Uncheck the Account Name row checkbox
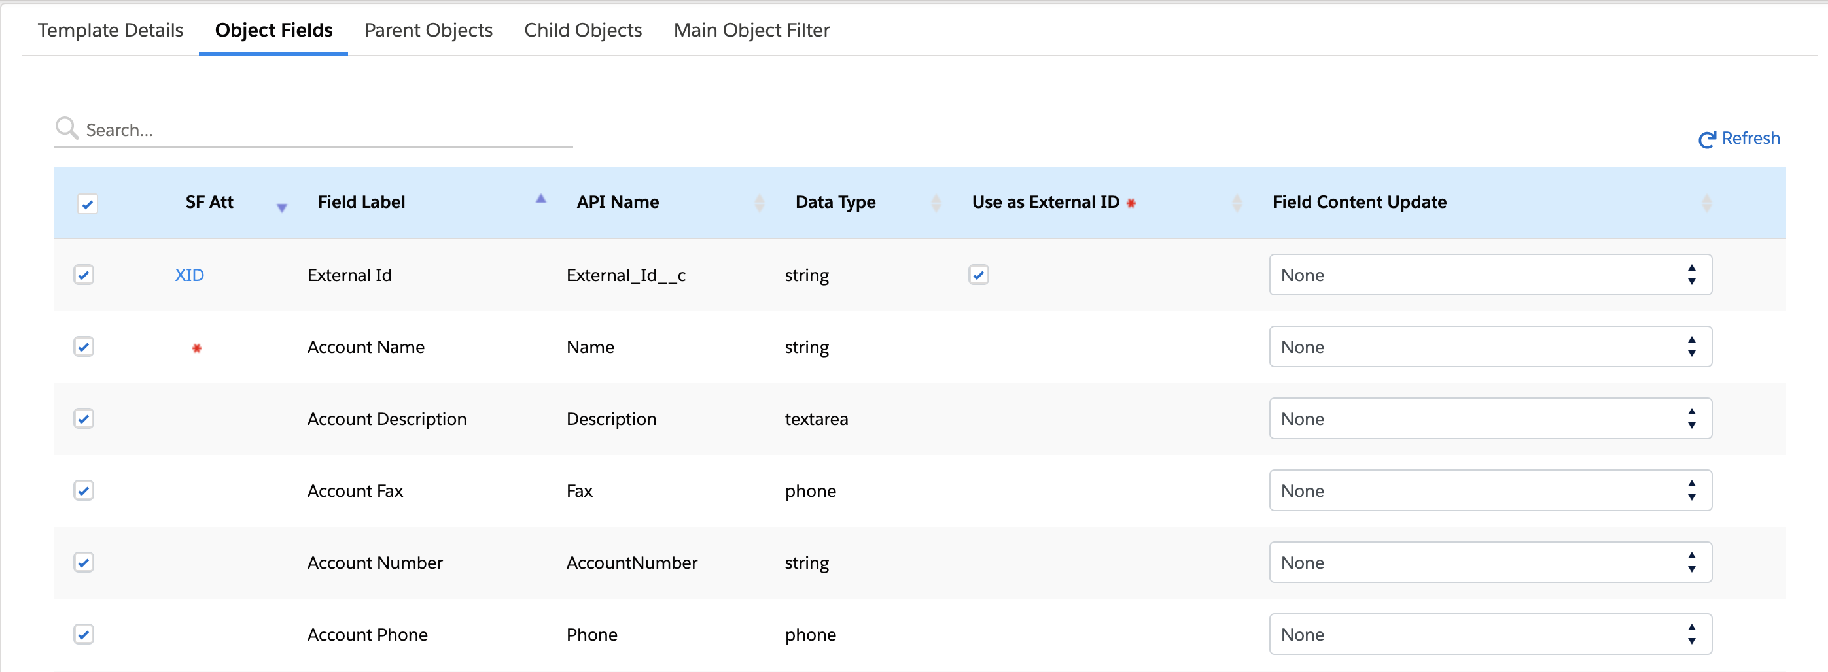This screenshot has width=1828, height=672. point(84,346)
